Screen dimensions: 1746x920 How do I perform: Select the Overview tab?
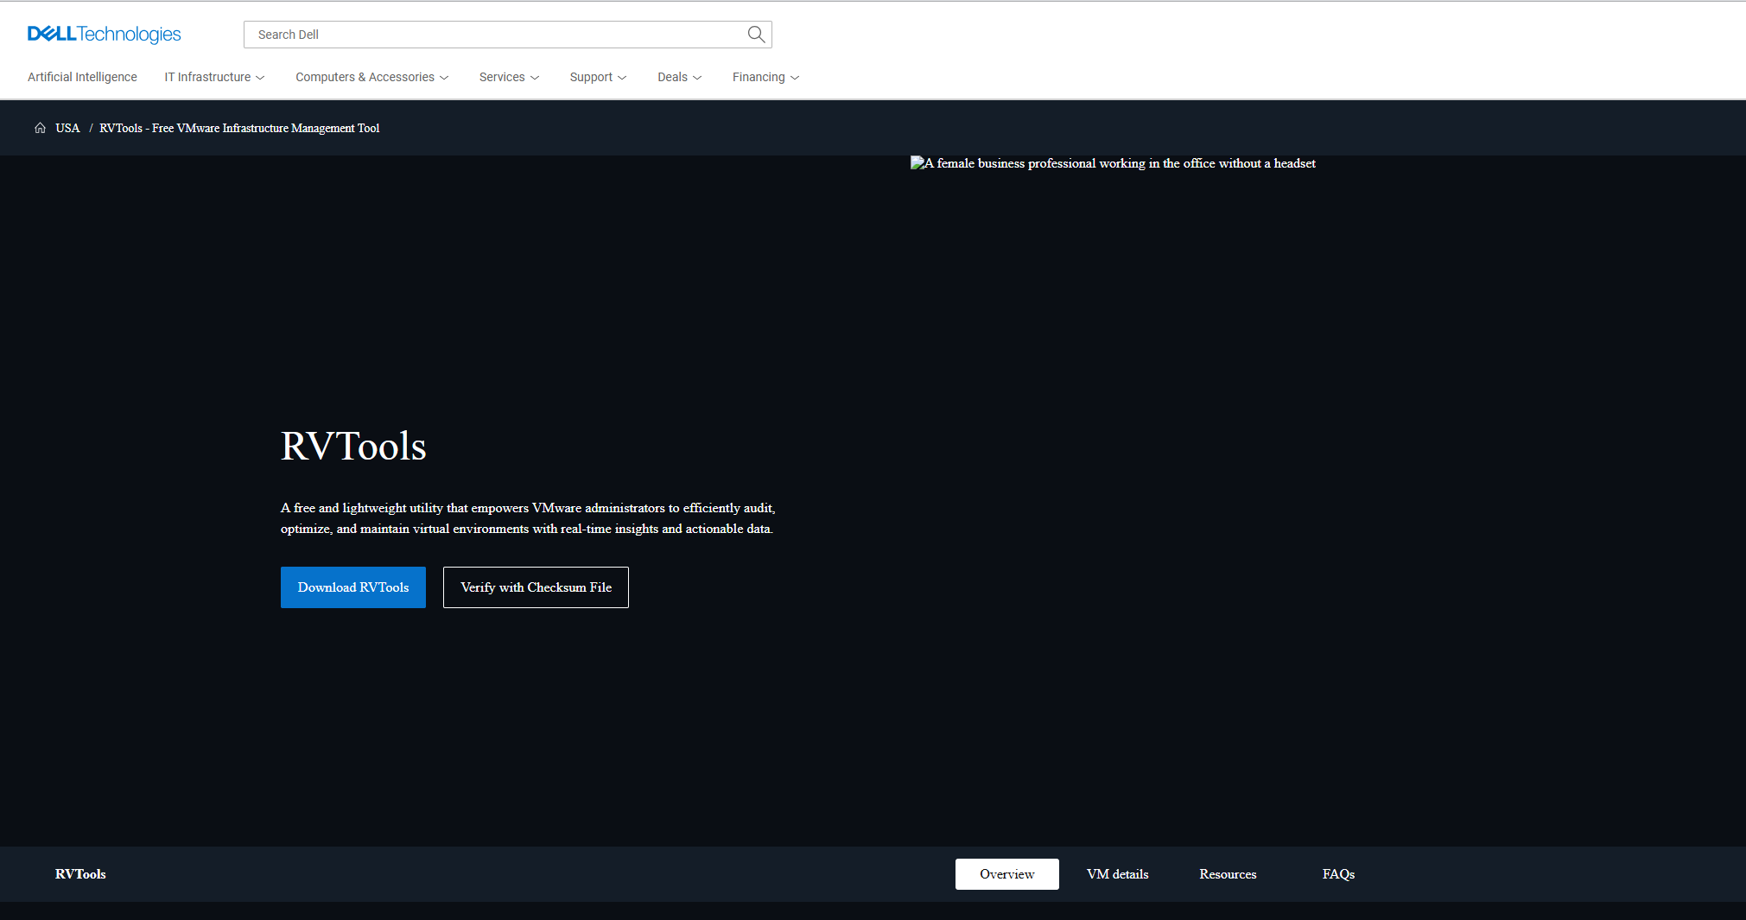[x=1006, y=874]
